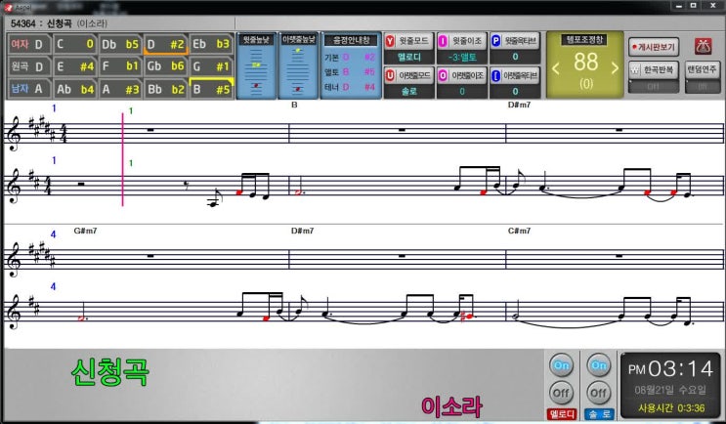Decrease tempo with the left arrow

(x=556, y=67)
